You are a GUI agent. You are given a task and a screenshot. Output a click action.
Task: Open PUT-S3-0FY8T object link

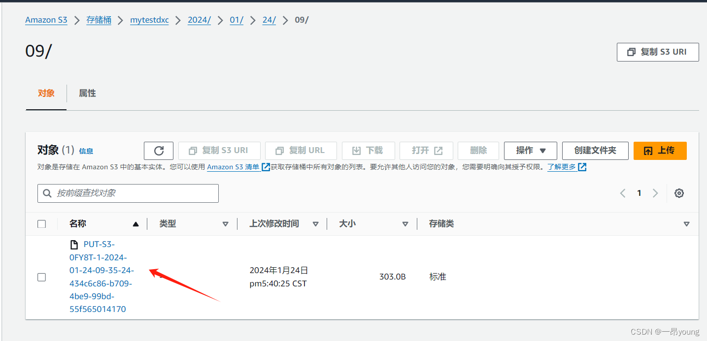tap(102, 277)
